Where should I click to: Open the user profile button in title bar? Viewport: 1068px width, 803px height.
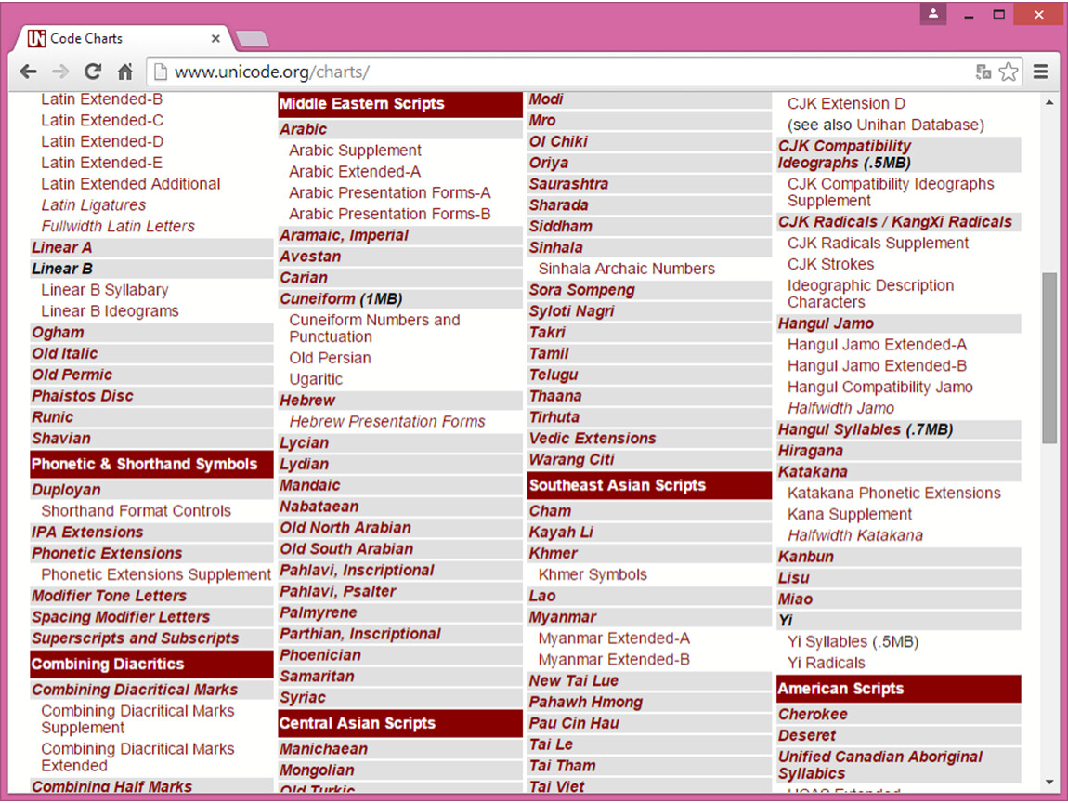coord(933,14)
